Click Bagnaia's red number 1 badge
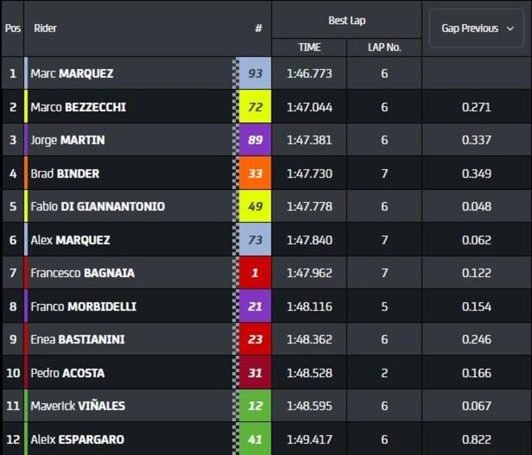This screenshot has height=455, width=532. (x=255, y=273)
